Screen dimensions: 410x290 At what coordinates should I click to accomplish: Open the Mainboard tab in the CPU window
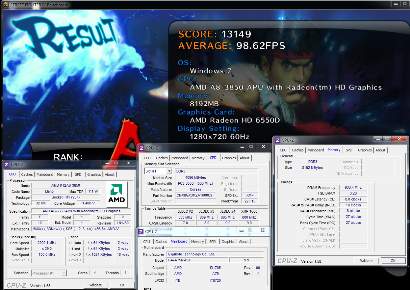coord(45,174)
